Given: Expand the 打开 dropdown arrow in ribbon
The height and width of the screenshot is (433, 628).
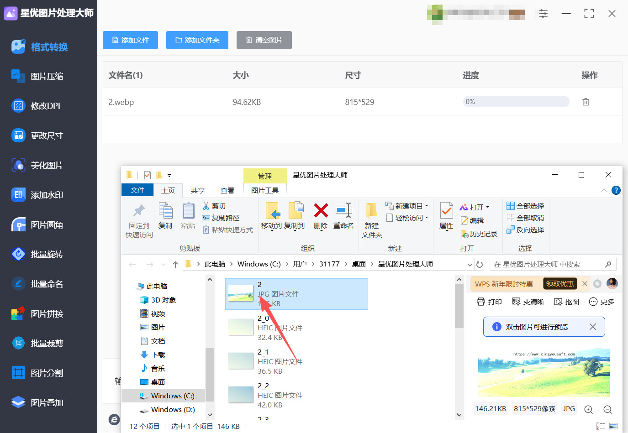Looking at the screenshot, I should (488, 207).
